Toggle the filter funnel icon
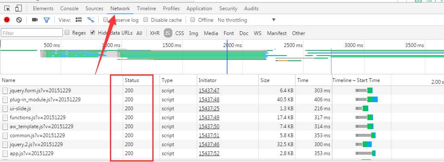This screenshot has width=444, height=162. pos(47,20)
